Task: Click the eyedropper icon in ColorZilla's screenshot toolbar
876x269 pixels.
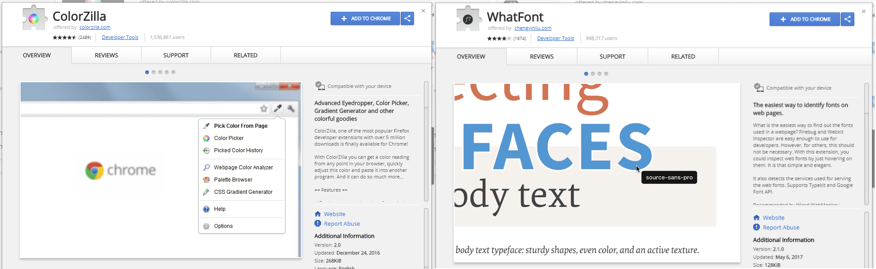Action: [278, 108]
